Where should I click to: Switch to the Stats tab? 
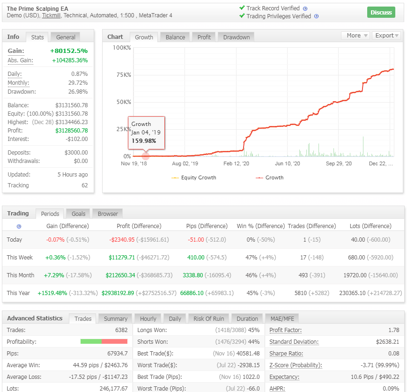pyautogui.click(x=37, y=37)
